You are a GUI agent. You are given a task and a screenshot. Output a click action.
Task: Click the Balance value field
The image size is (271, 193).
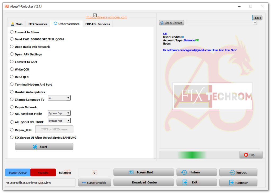point(94,172)
